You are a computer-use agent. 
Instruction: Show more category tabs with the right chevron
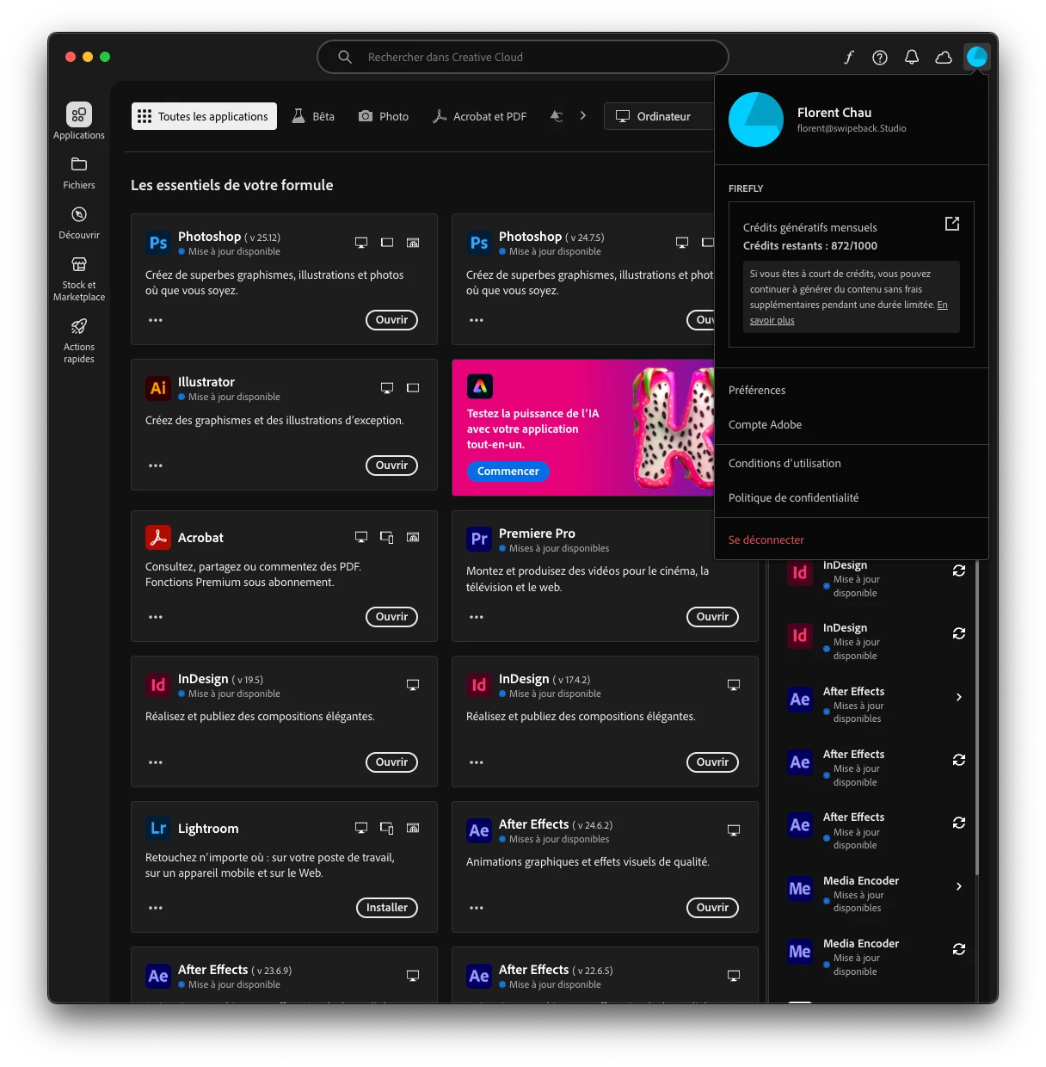(583, 115)
